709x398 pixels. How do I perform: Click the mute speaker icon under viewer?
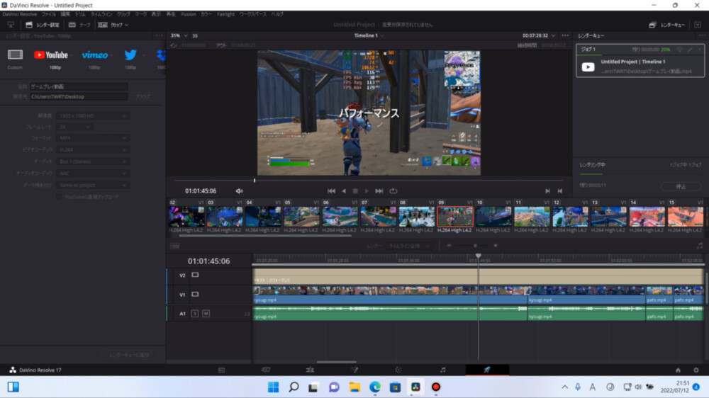click(x=239, y=191)
